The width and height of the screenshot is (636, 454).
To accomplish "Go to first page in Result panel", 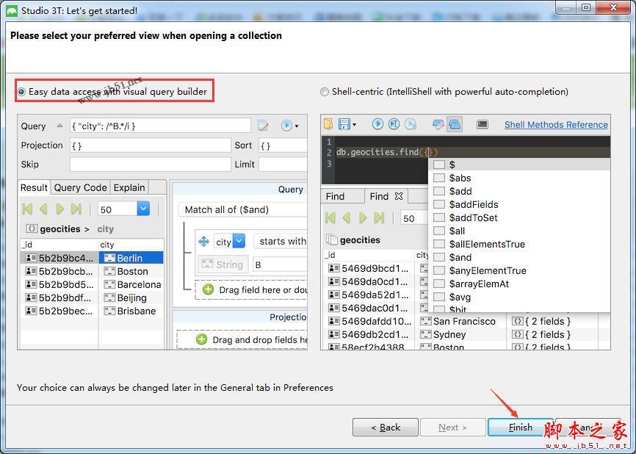I will [x=27, y=209].
